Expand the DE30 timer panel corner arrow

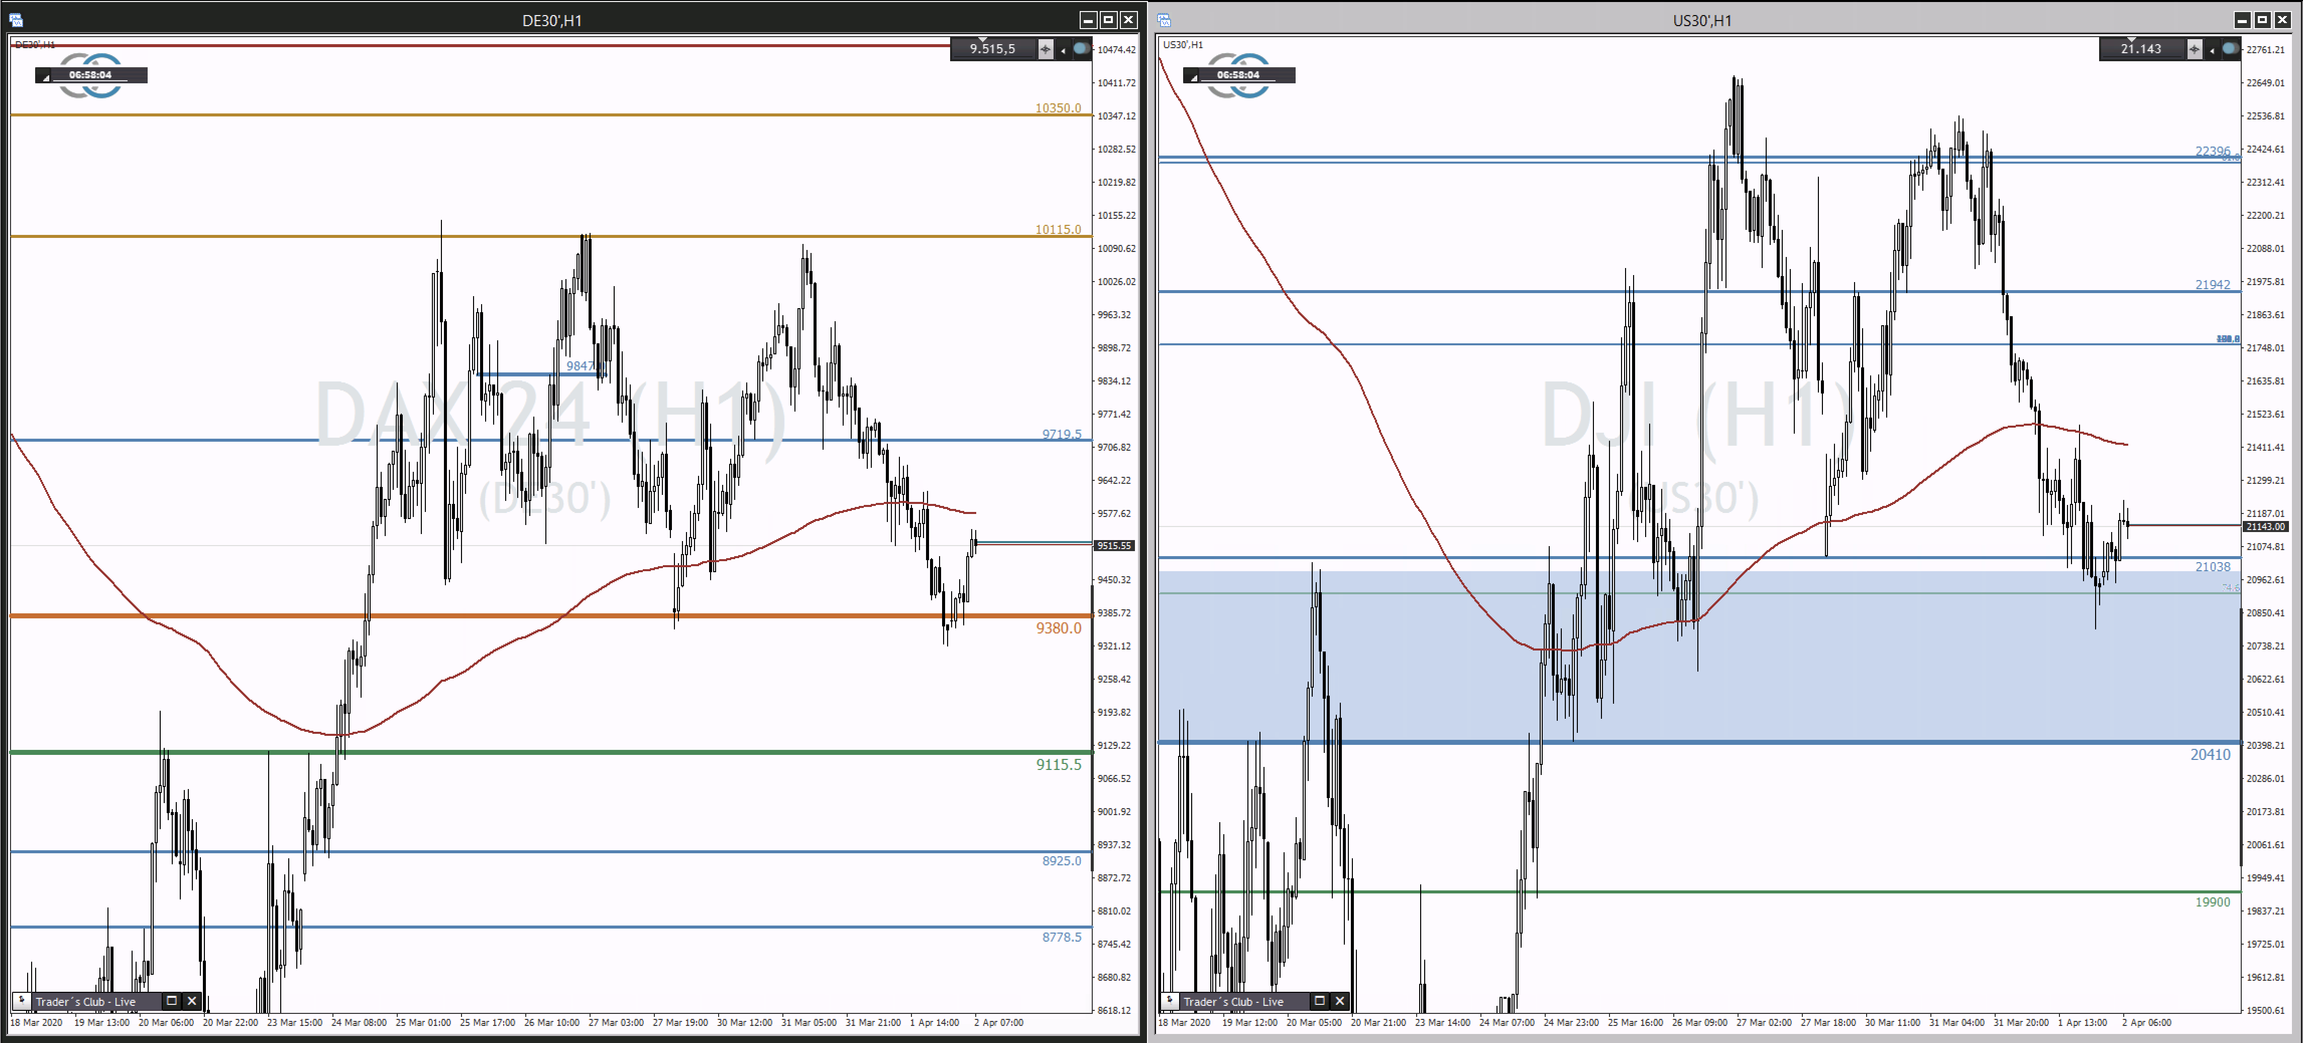46,77
